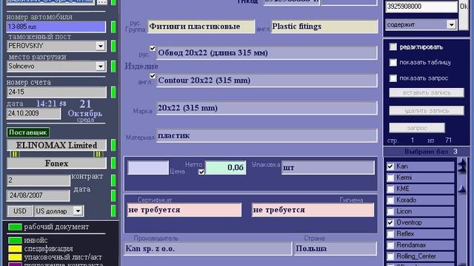Image resolution: width=474 pixels, height=266 pixels.
Task: Click the Сертификат field не требуется
Action: 184,210
